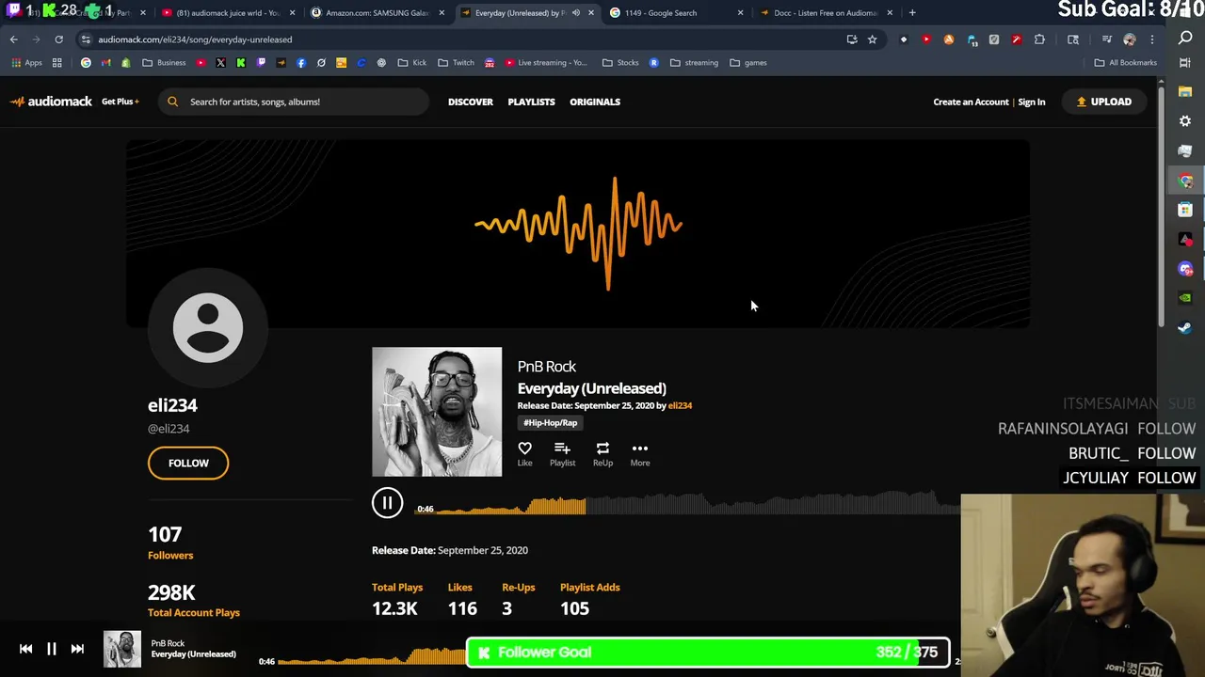
Task: Open the All Bookmarks folder
Action: coord(1125,63)
